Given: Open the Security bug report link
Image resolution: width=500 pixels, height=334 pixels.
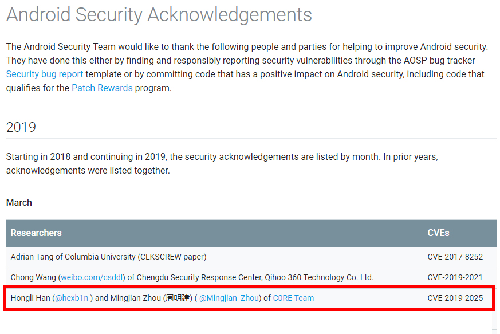Looking at the screenshot, I should pyautogui.click(x=45, y=74).
